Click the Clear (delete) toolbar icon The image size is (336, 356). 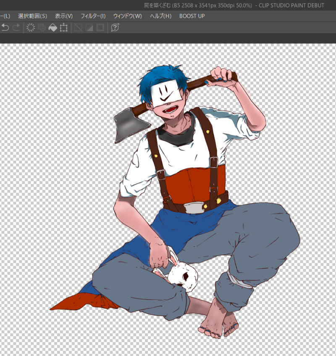point(31,28)
